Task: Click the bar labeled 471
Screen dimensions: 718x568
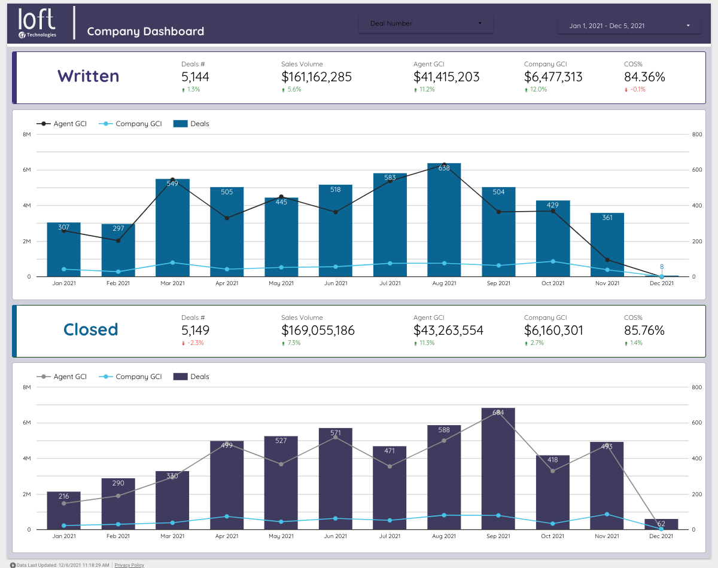Action: click(x=390, y=488)
